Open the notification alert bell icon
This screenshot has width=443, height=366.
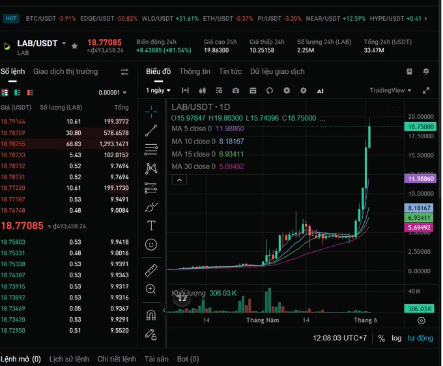coord(426,72)
